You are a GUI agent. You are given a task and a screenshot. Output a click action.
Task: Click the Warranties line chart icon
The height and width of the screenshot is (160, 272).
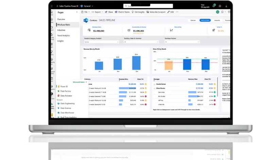pyautogui.click(x=171, y=30)
